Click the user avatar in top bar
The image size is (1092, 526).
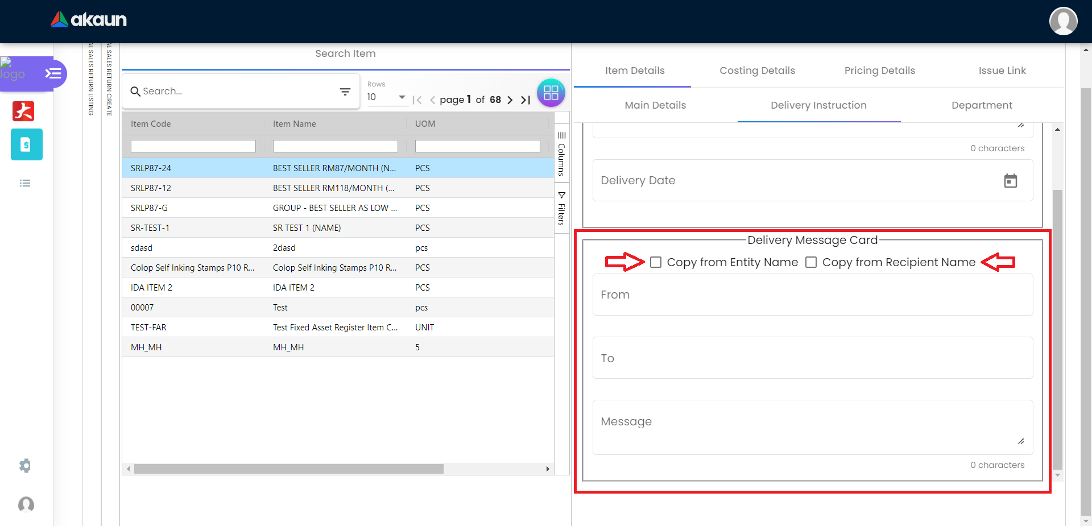coord(1062,21)
